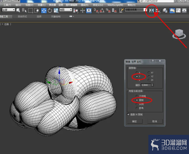Open Edit Named Selection Sets icon
This screenshot has width=189, height=154.
[121, 11]
